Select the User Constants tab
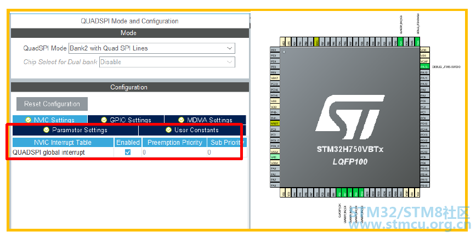This screenshot has height=237, width=476. click(192, 130)
